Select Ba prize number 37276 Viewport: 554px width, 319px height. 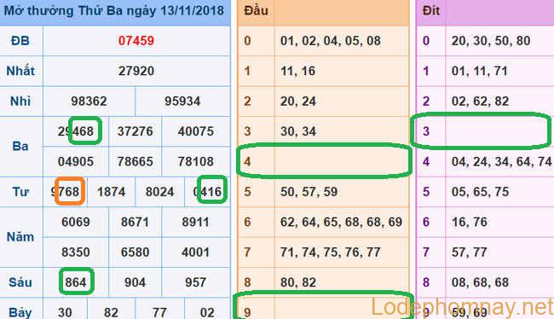tap(135, 131)
